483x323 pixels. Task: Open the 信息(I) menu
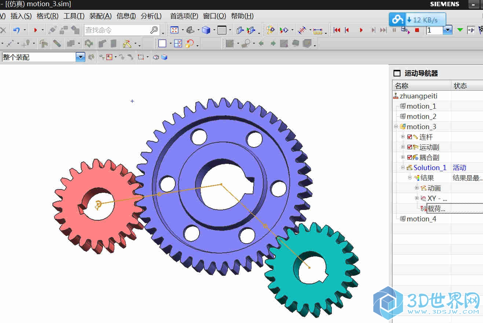pyautogui.click(x=126, y=16)
